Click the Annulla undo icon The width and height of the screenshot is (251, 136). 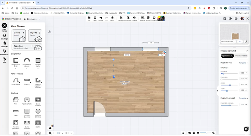click(101, 18)
